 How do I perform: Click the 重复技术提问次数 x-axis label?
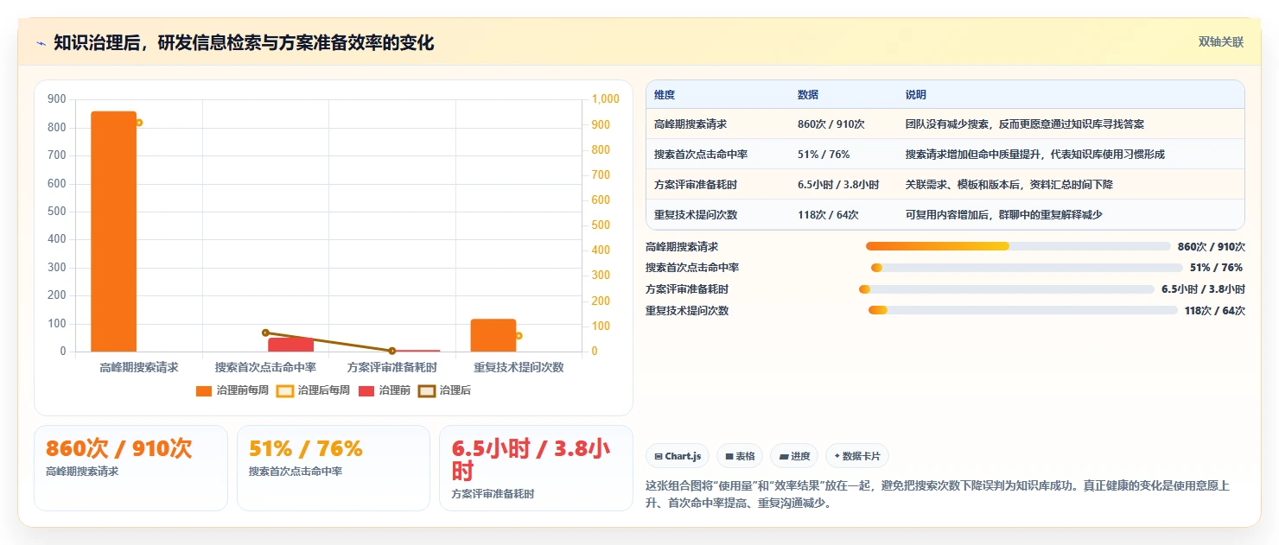click(519, 367)
